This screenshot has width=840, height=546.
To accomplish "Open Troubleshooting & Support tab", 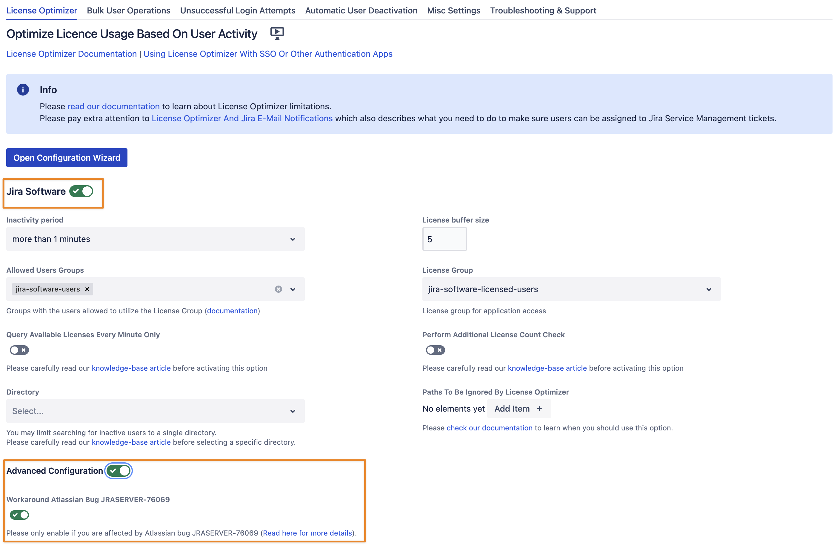I will coord(543,10).
